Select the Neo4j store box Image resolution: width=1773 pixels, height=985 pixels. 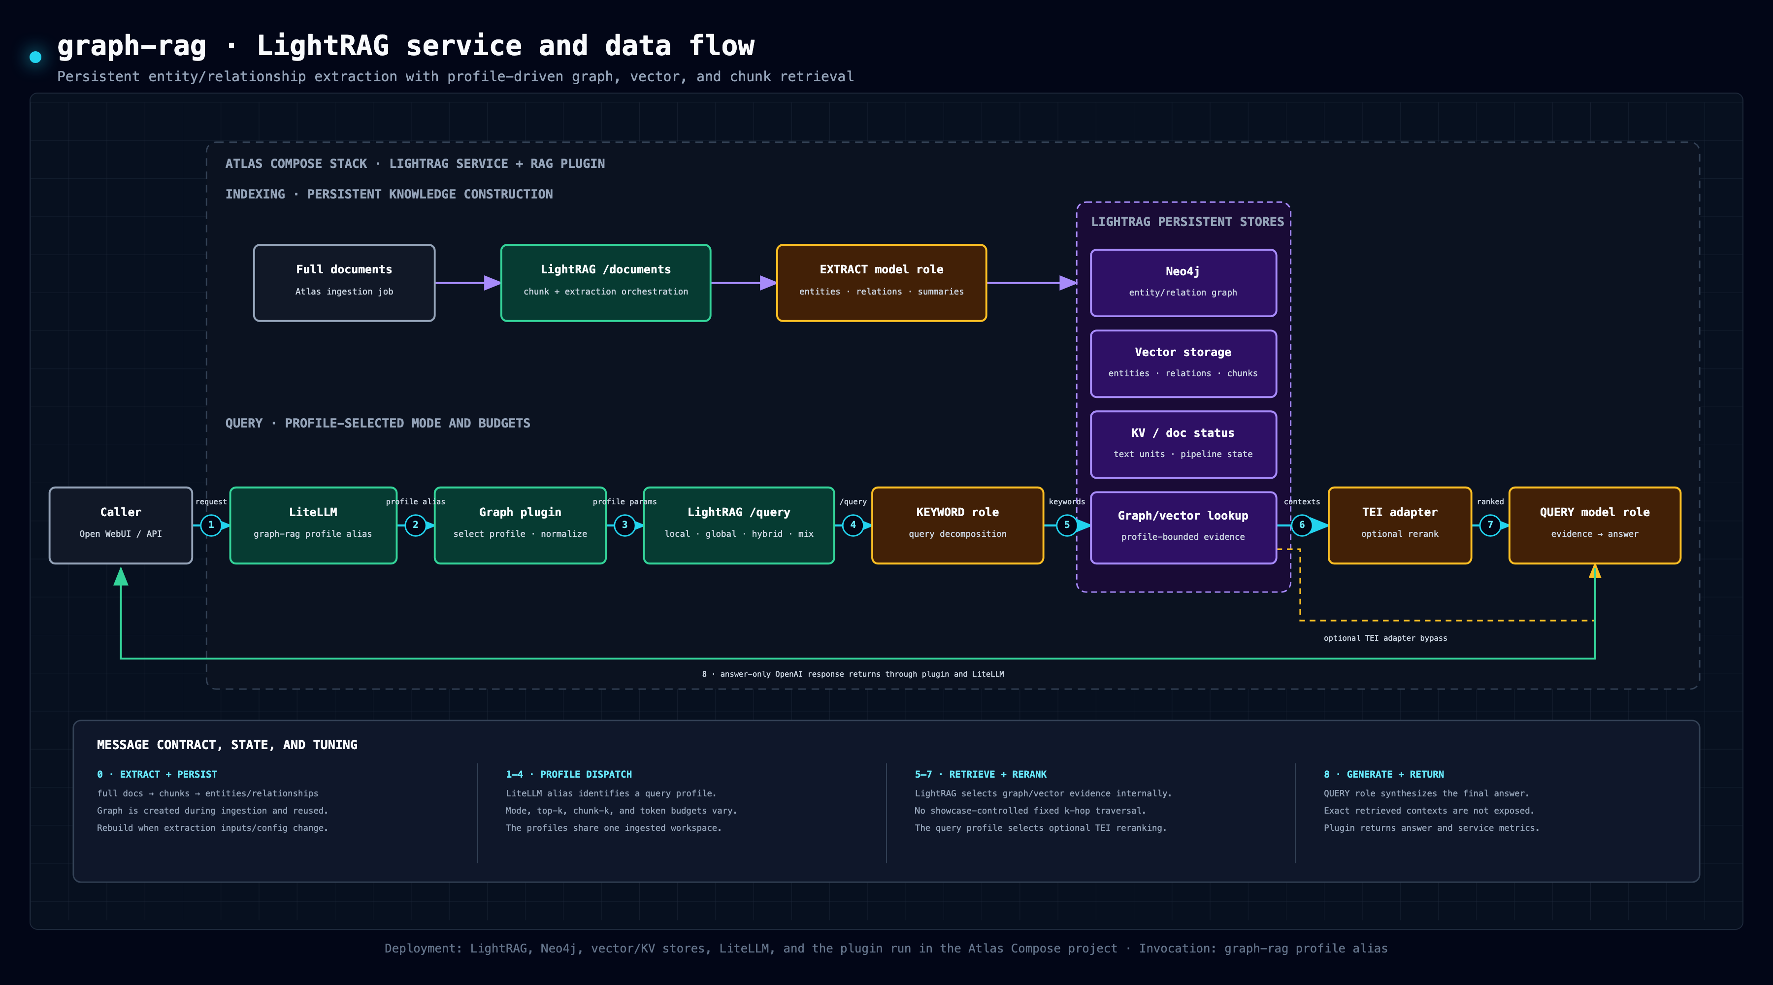pyautogui.click(x=1183, y=283)
